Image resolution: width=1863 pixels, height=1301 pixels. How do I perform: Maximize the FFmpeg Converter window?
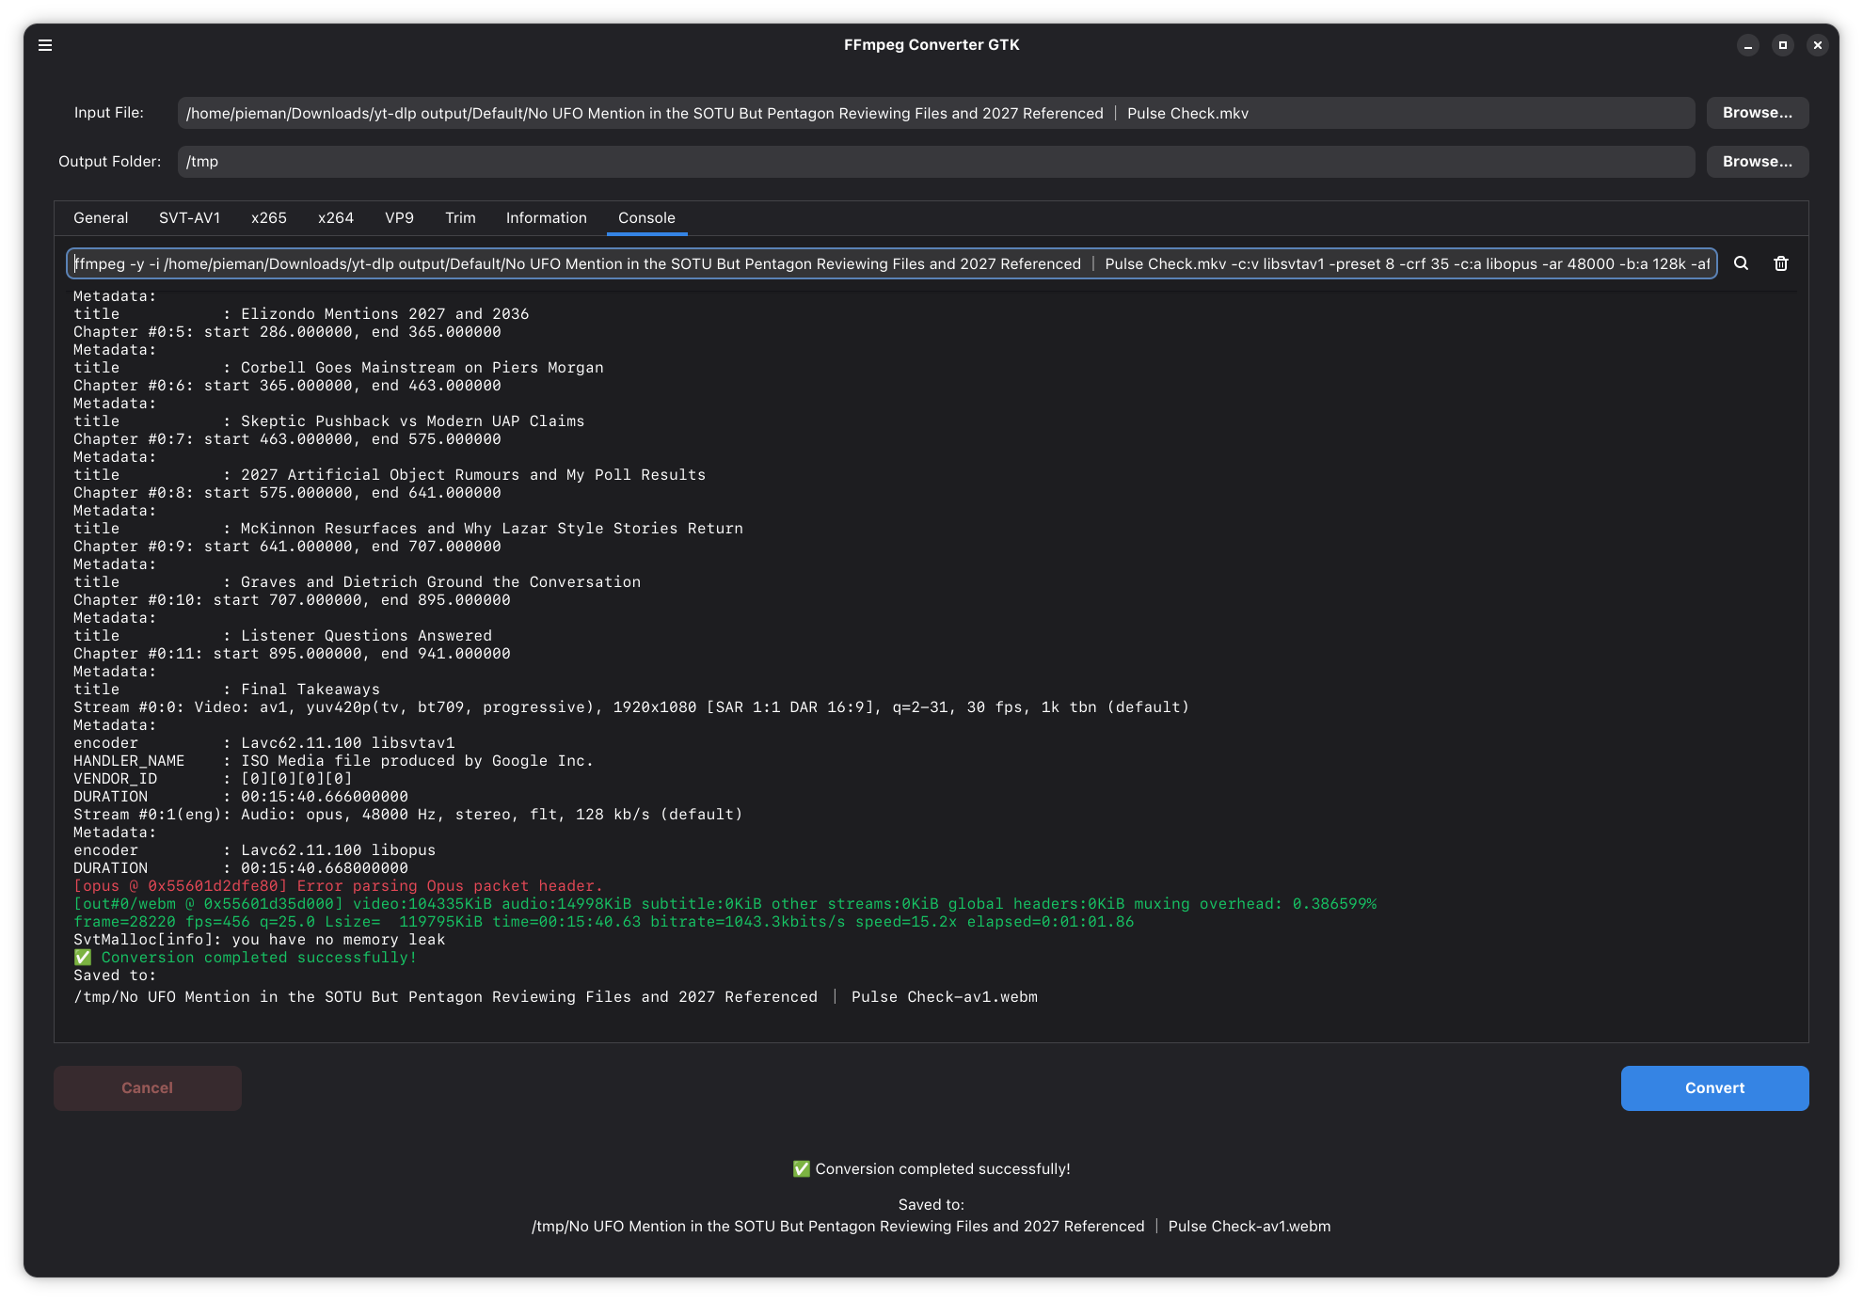pyautogui.click(x=1782, y=45)
